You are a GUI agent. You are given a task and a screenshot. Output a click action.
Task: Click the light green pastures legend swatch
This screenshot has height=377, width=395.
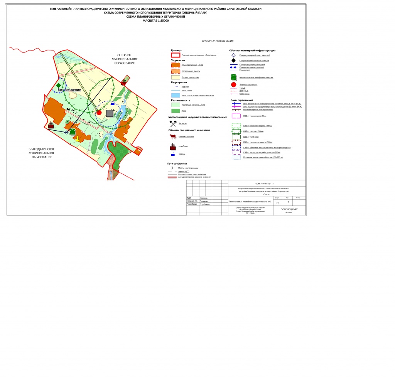pos(176,105)
